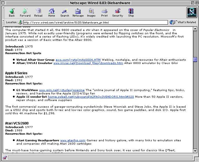
Task: Follow the exo.com Virtual Altair link
Action: 78,60
